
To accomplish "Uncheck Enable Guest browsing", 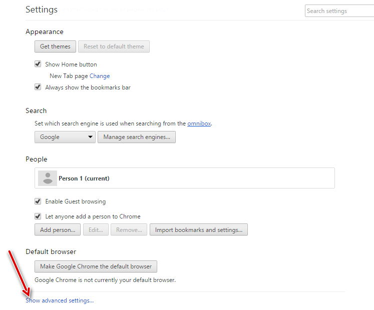I will 38,201.
